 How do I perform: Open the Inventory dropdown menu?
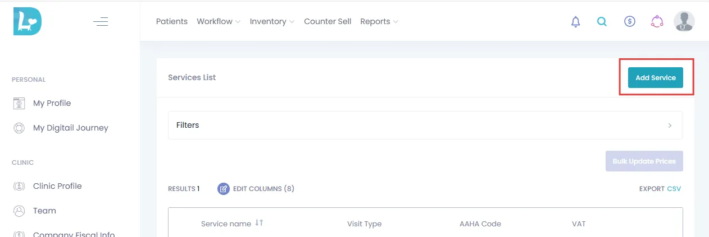click(272, 21)
